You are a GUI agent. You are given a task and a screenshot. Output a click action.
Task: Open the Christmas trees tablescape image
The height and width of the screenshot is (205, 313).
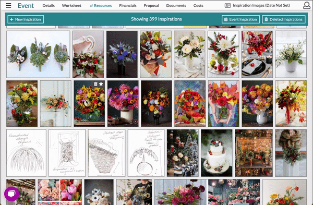[x=183, y=153]
